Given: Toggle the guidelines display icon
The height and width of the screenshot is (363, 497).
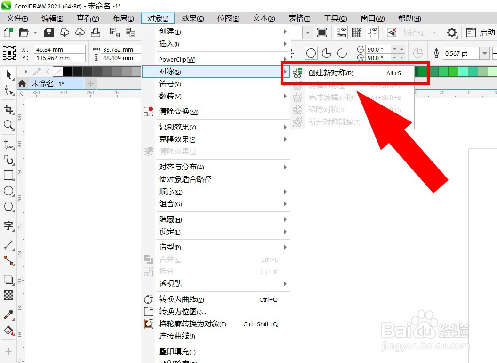Looking at the screenshot, I should coord(372,32).
